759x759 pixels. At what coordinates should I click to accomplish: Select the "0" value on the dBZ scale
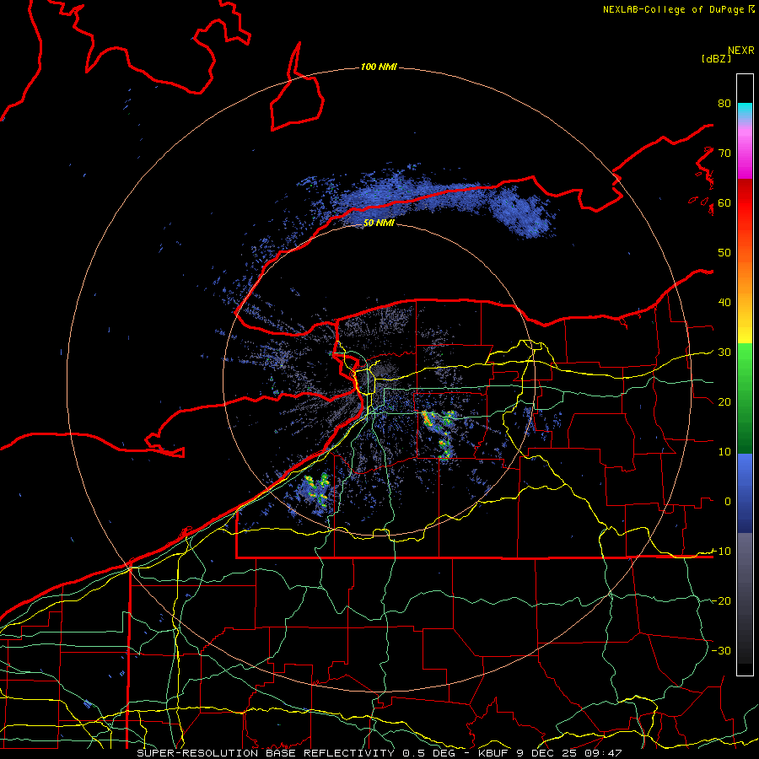pyautogui.click(x=728, y=502)
